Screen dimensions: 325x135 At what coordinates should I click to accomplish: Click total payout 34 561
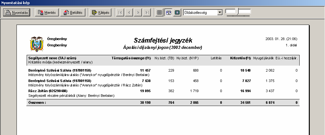pos(245,103)
